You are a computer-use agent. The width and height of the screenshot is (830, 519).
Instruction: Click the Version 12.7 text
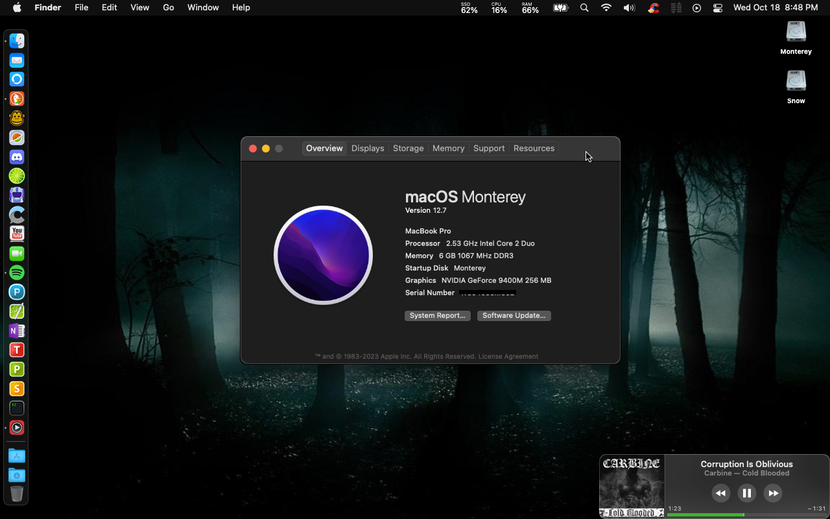click(426, 210)
